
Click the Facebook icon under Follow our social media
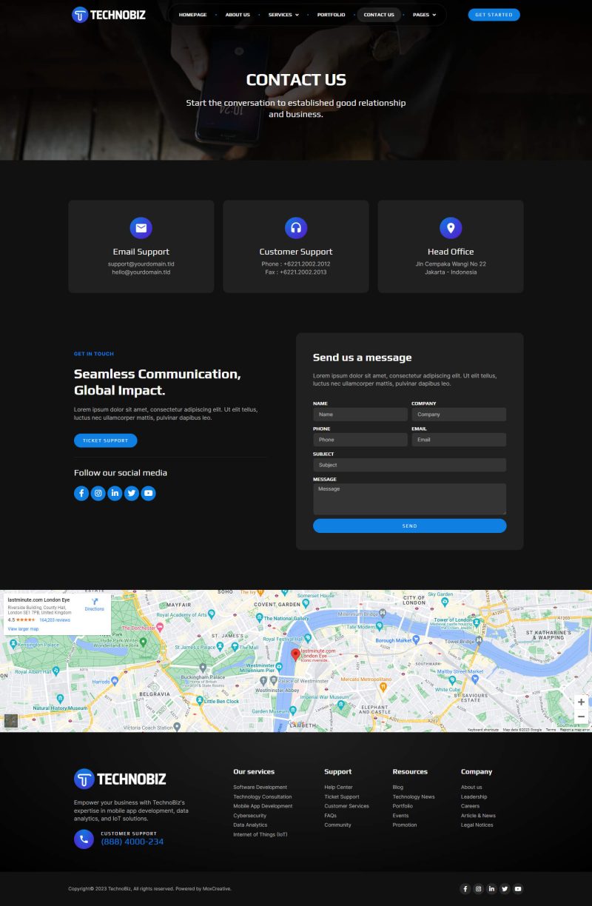click(x=81, y=493)
